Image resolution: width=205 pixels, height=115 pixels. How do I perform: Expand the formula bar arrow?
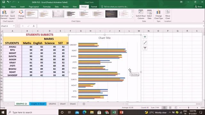pos(203,26)
